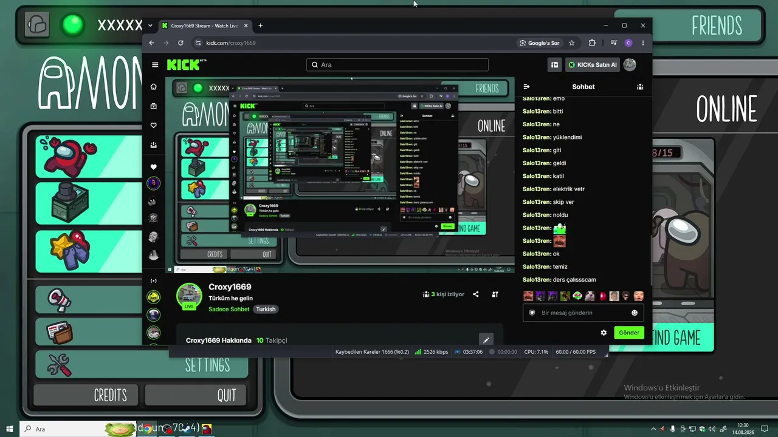Bookmark this page with the star icon

coord(571,43)
